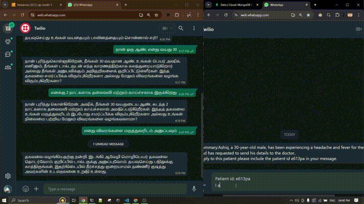Expand tab search dropdown in left browser
Viewport: 364px width, 204px height.
point(5,5)
